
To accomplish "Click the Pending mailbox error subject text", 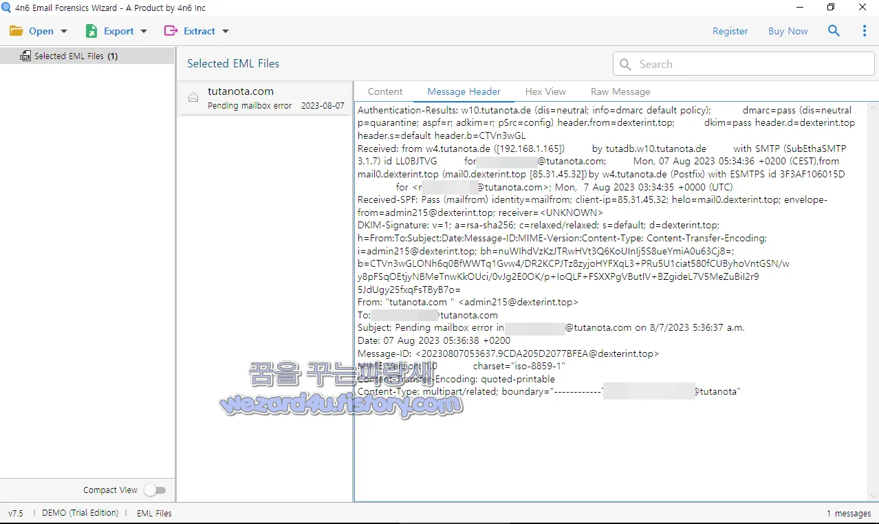I will (x=250, y=106).
